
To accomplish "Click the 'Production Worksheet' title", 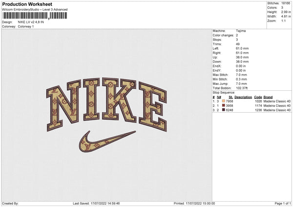I will 27,4.
